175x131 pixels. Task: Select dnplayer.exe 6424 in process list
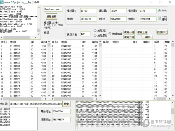(x=11, y=7)
